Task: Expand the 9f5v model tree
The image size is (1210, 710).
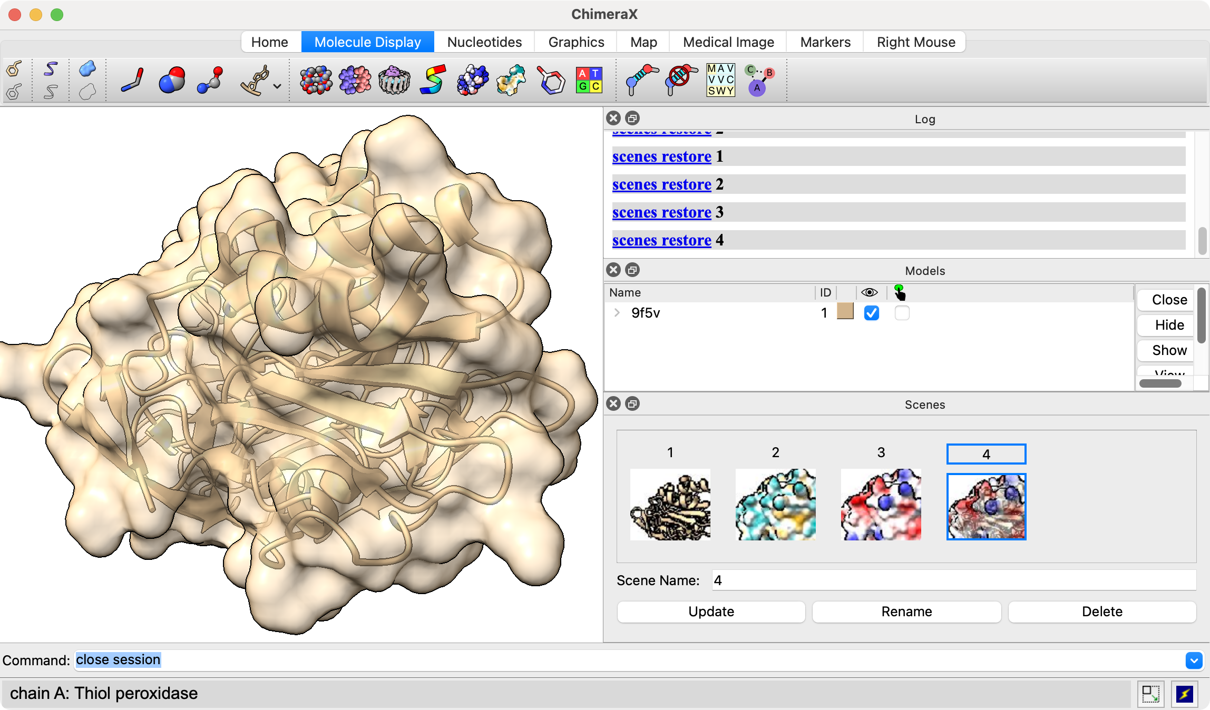Action: click(x=617, y=313)
